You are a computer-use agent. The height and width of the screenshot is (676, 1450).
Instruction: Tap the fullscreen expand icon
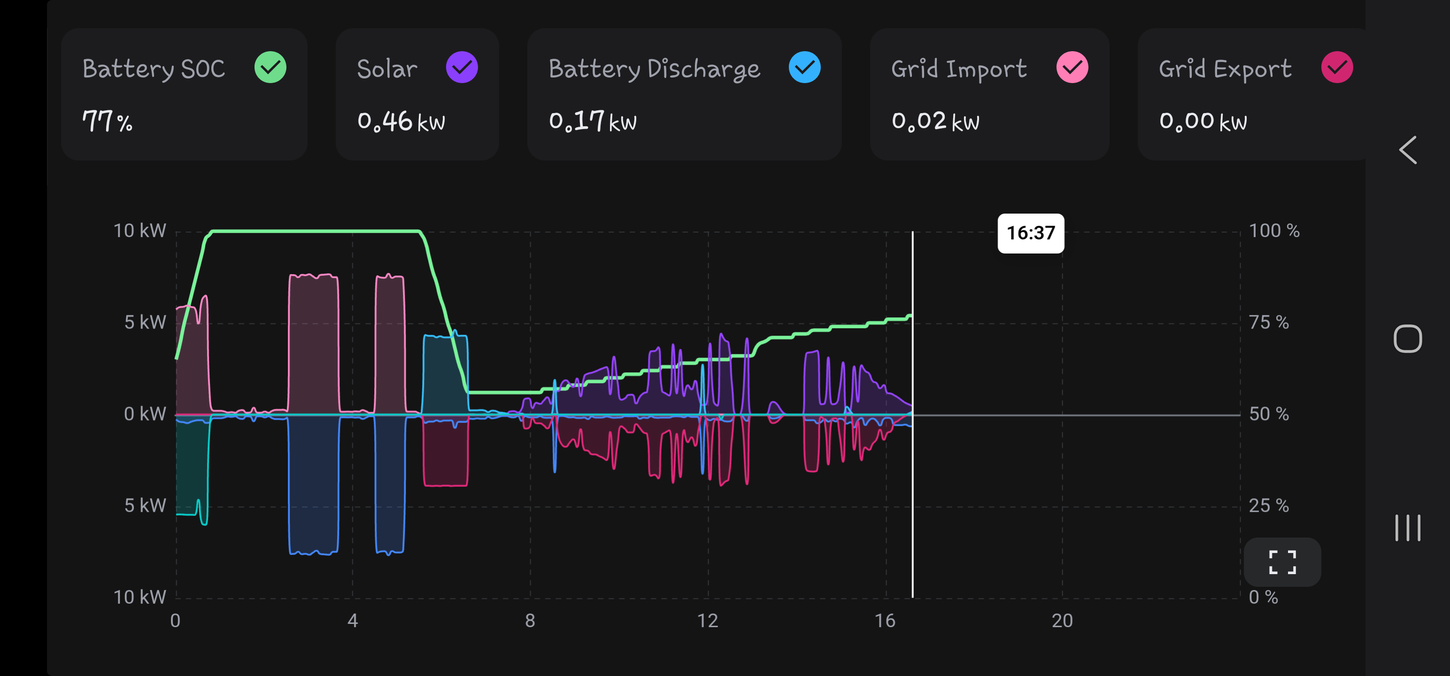pos(1282,562)
